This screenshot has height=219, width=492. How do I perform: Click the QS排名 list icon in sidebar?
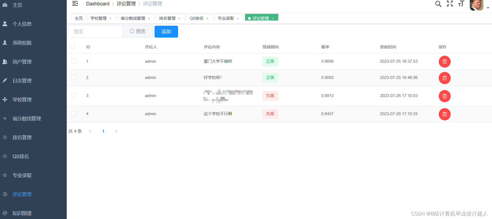(x=5, y=156)
